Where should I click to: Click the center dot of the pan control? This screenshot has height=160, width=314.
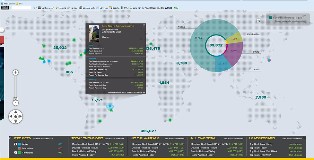16,116
